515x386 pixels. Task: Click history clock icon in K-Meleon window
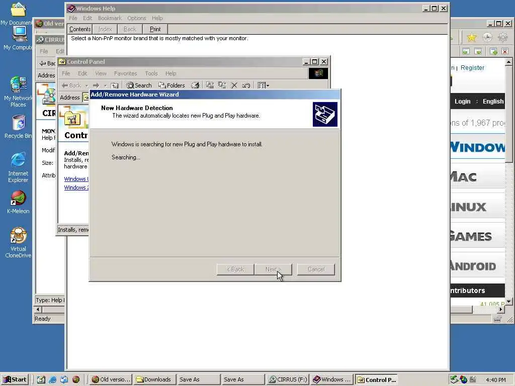[x=487, y=37]
